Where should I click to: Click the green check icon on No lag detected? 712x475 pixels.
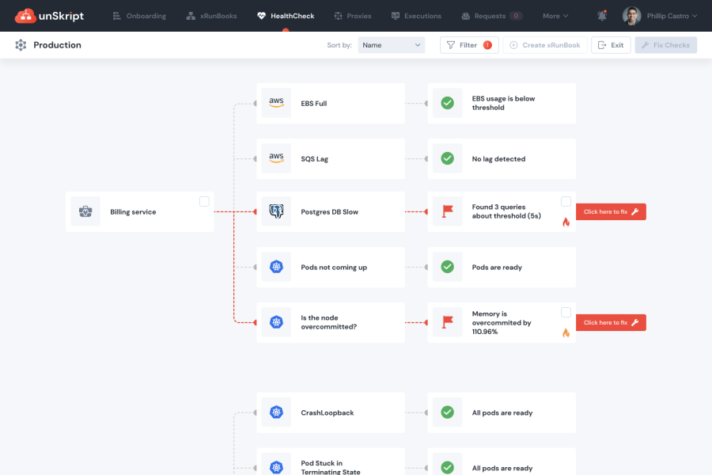coord(447,158)
